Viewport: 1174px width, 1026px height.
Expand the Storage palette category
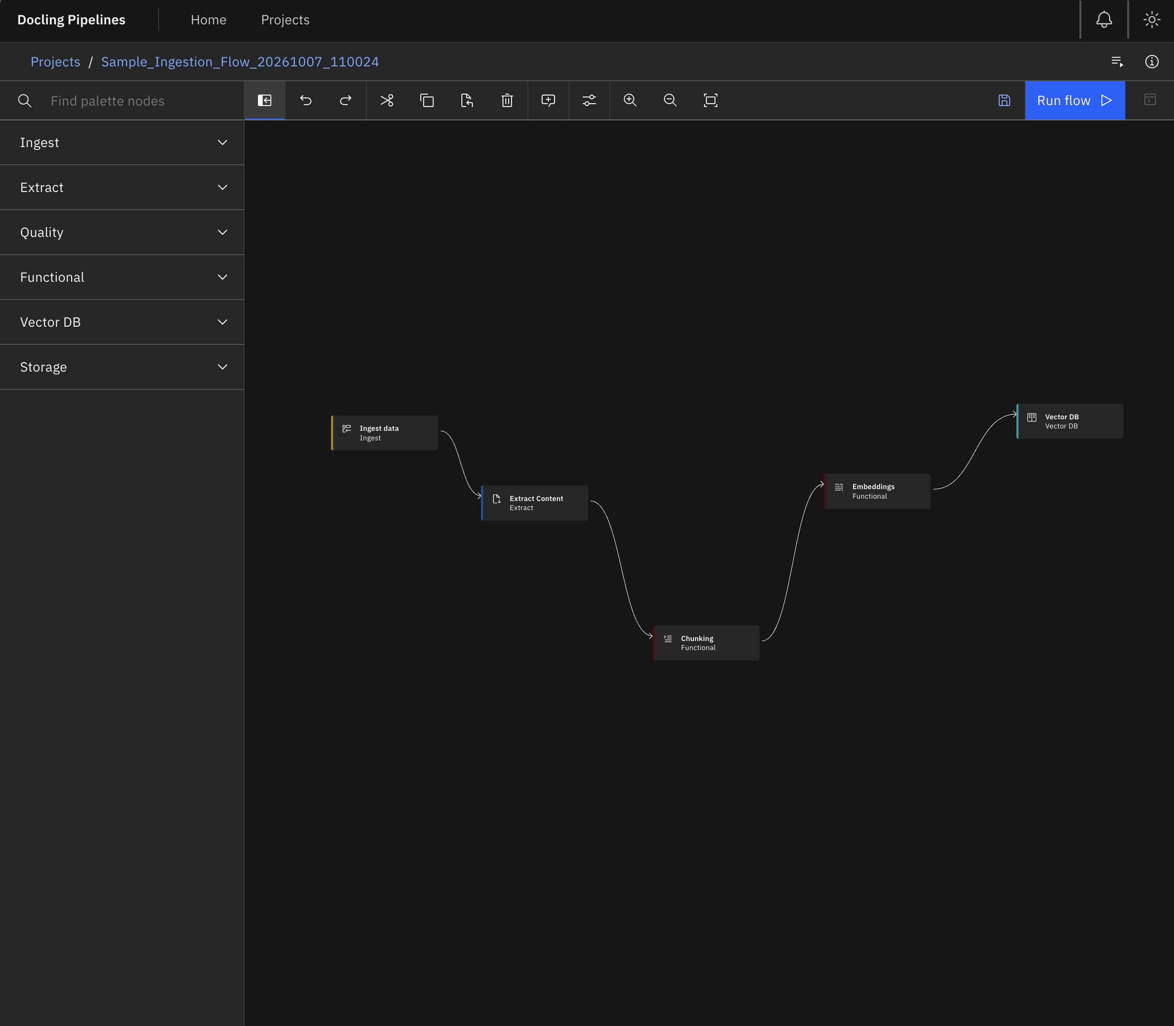pyautogui.click(x=122, y=367)
